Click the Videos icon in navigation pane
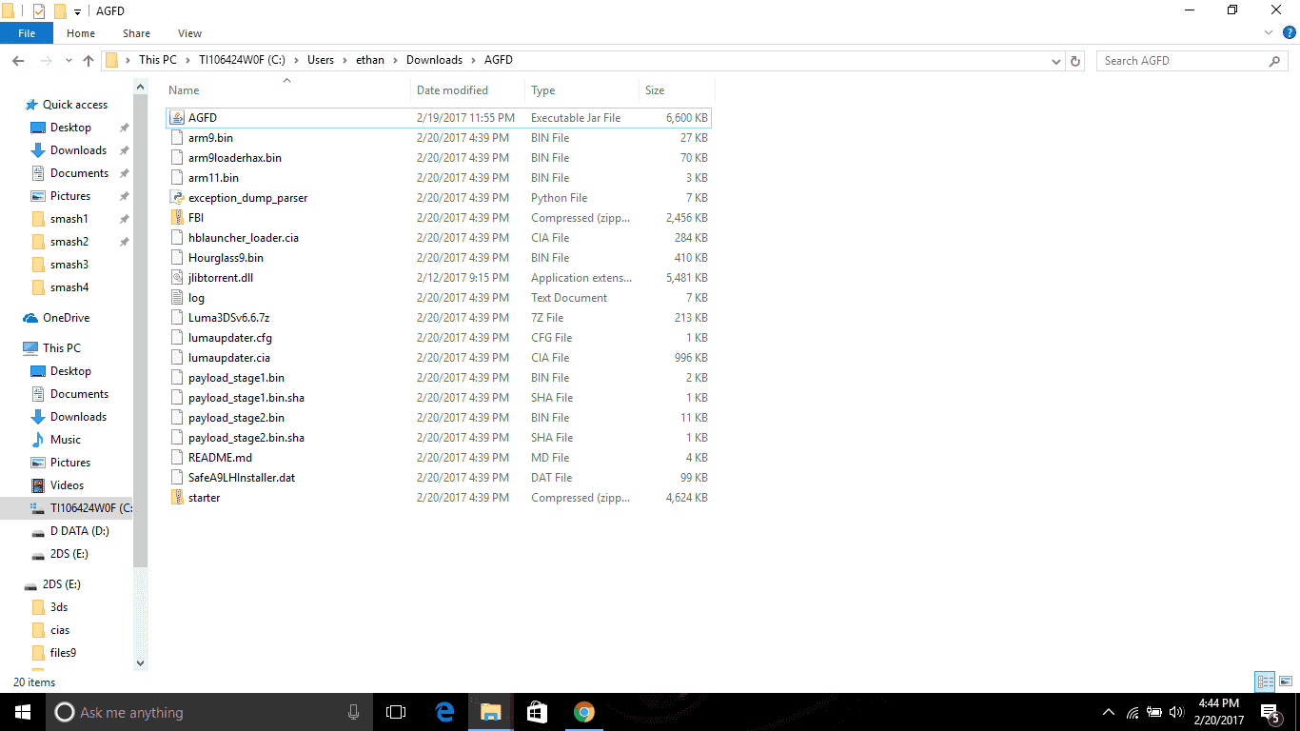 (38, 485)
